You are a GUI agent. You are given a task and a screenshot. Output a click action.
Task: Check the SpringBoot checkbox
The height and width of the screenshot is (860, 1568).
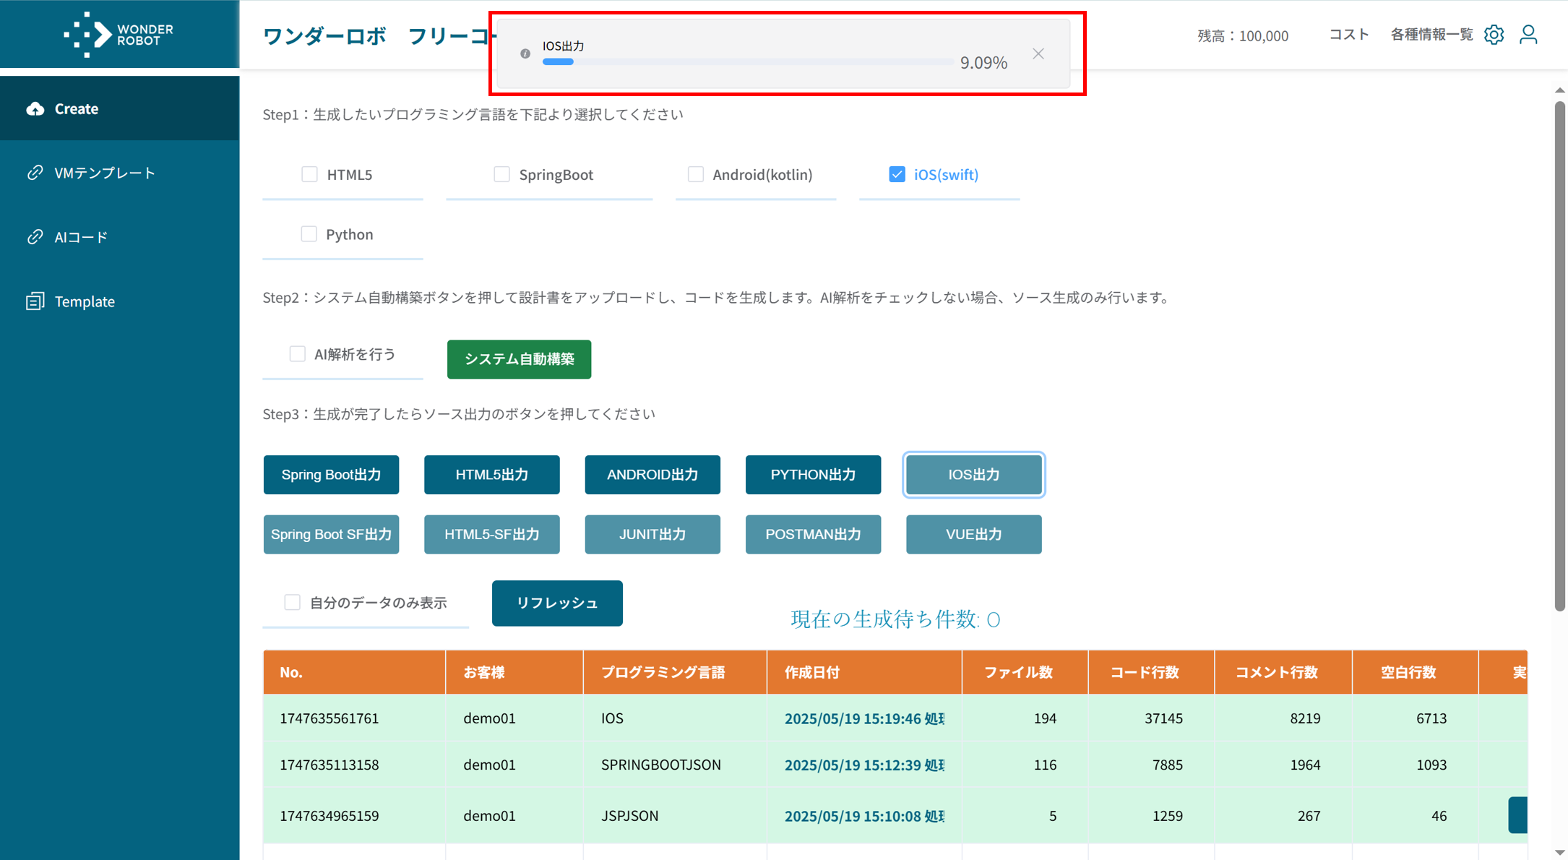pos(501,174)
